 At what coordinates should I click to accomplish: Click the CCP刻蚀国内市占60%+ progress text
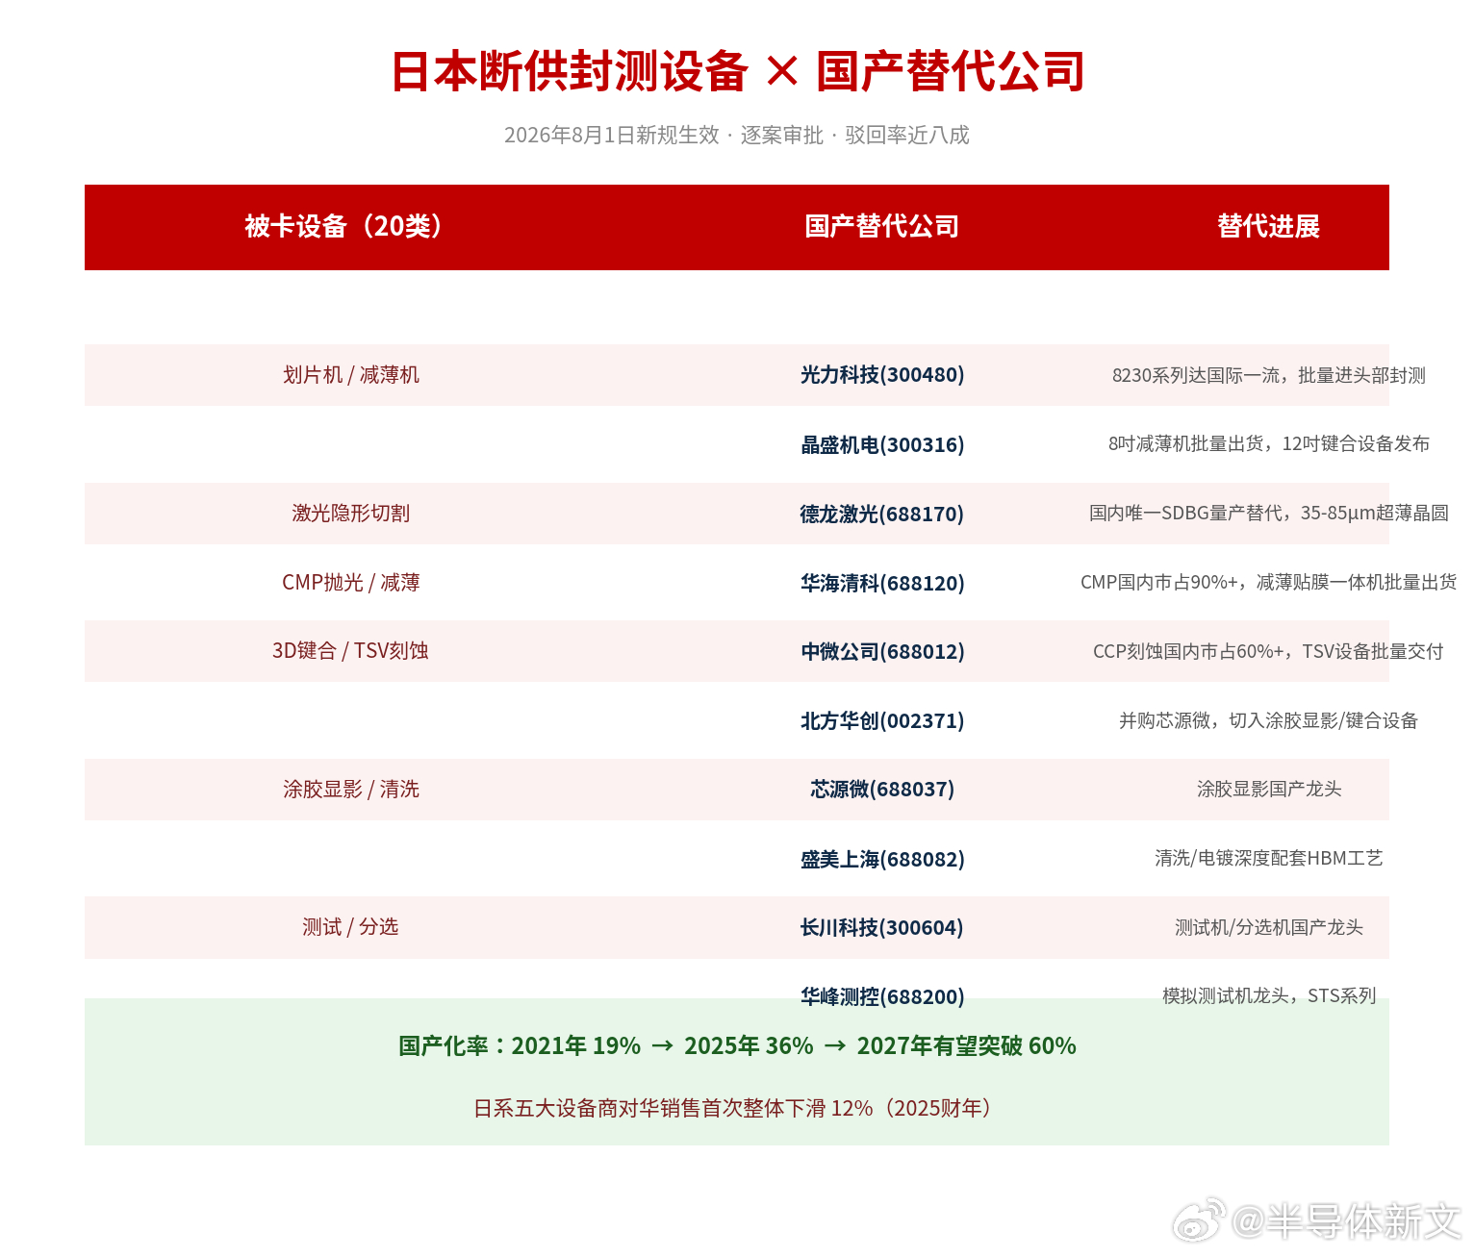[1268, 652]
